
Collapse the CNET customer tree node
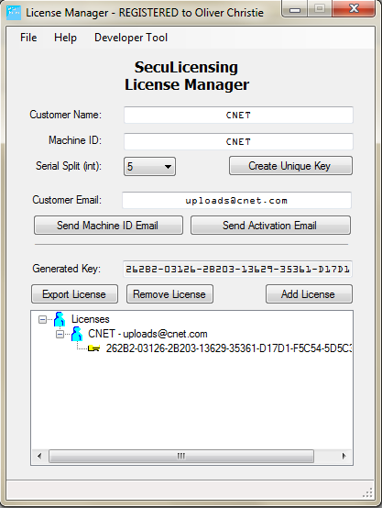[60, 334]
